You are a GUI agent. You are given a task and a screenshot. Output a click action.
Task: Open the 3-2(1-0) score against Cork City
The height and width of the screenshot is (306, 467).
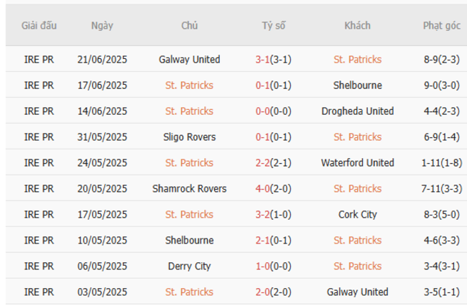coord(274,215)
